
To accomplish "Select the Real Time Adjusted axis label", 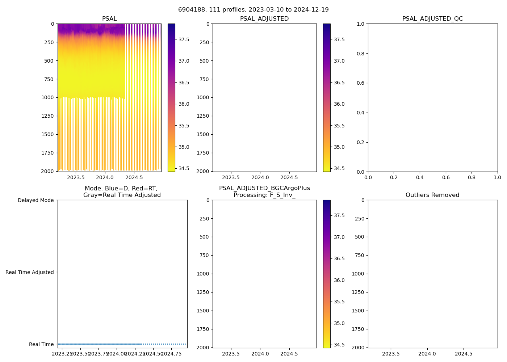I will pyautogui.click(x=30, y=272).
